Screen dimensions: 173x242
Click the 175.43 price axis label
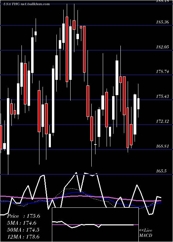pos(162,96)
